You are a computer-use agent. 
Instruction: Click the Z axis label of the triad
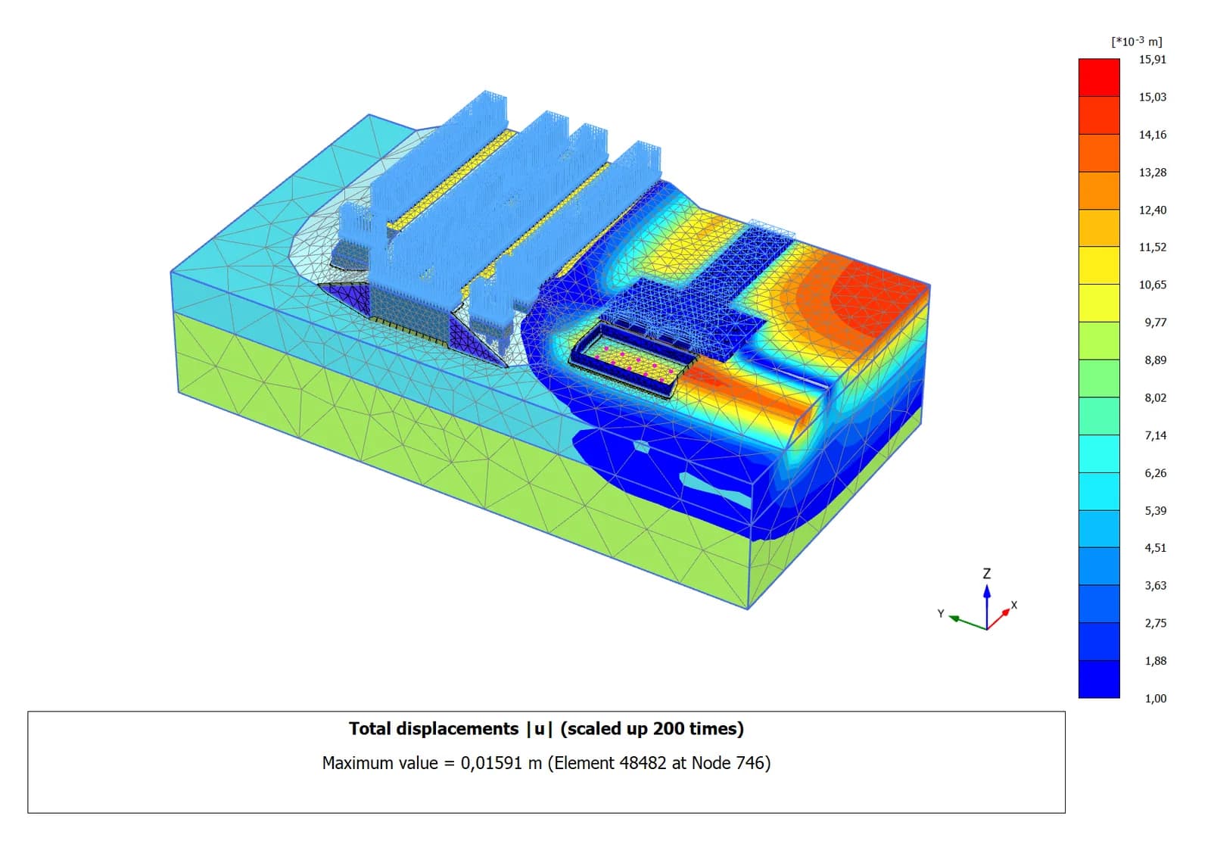[x=986, y=574]
